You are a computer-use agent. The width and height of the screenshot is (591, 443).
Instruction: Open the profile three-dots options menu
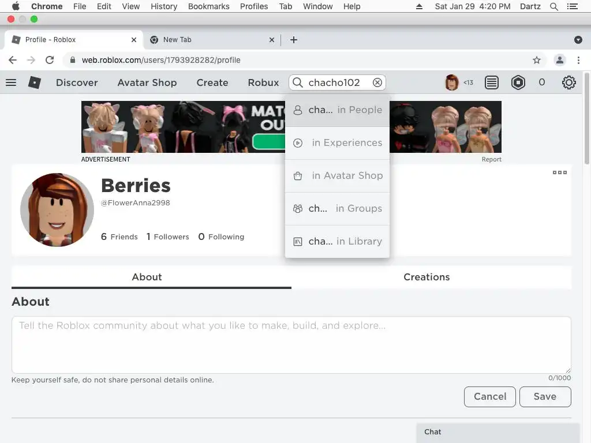click(560, 172)
